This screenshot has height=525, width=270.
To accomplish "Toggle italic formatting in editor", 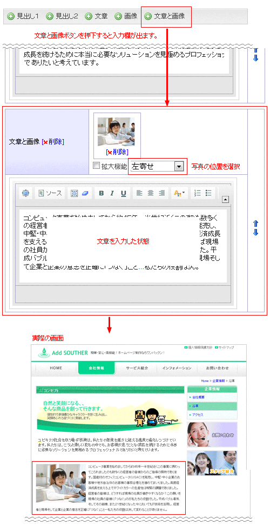I will point(112,193).
